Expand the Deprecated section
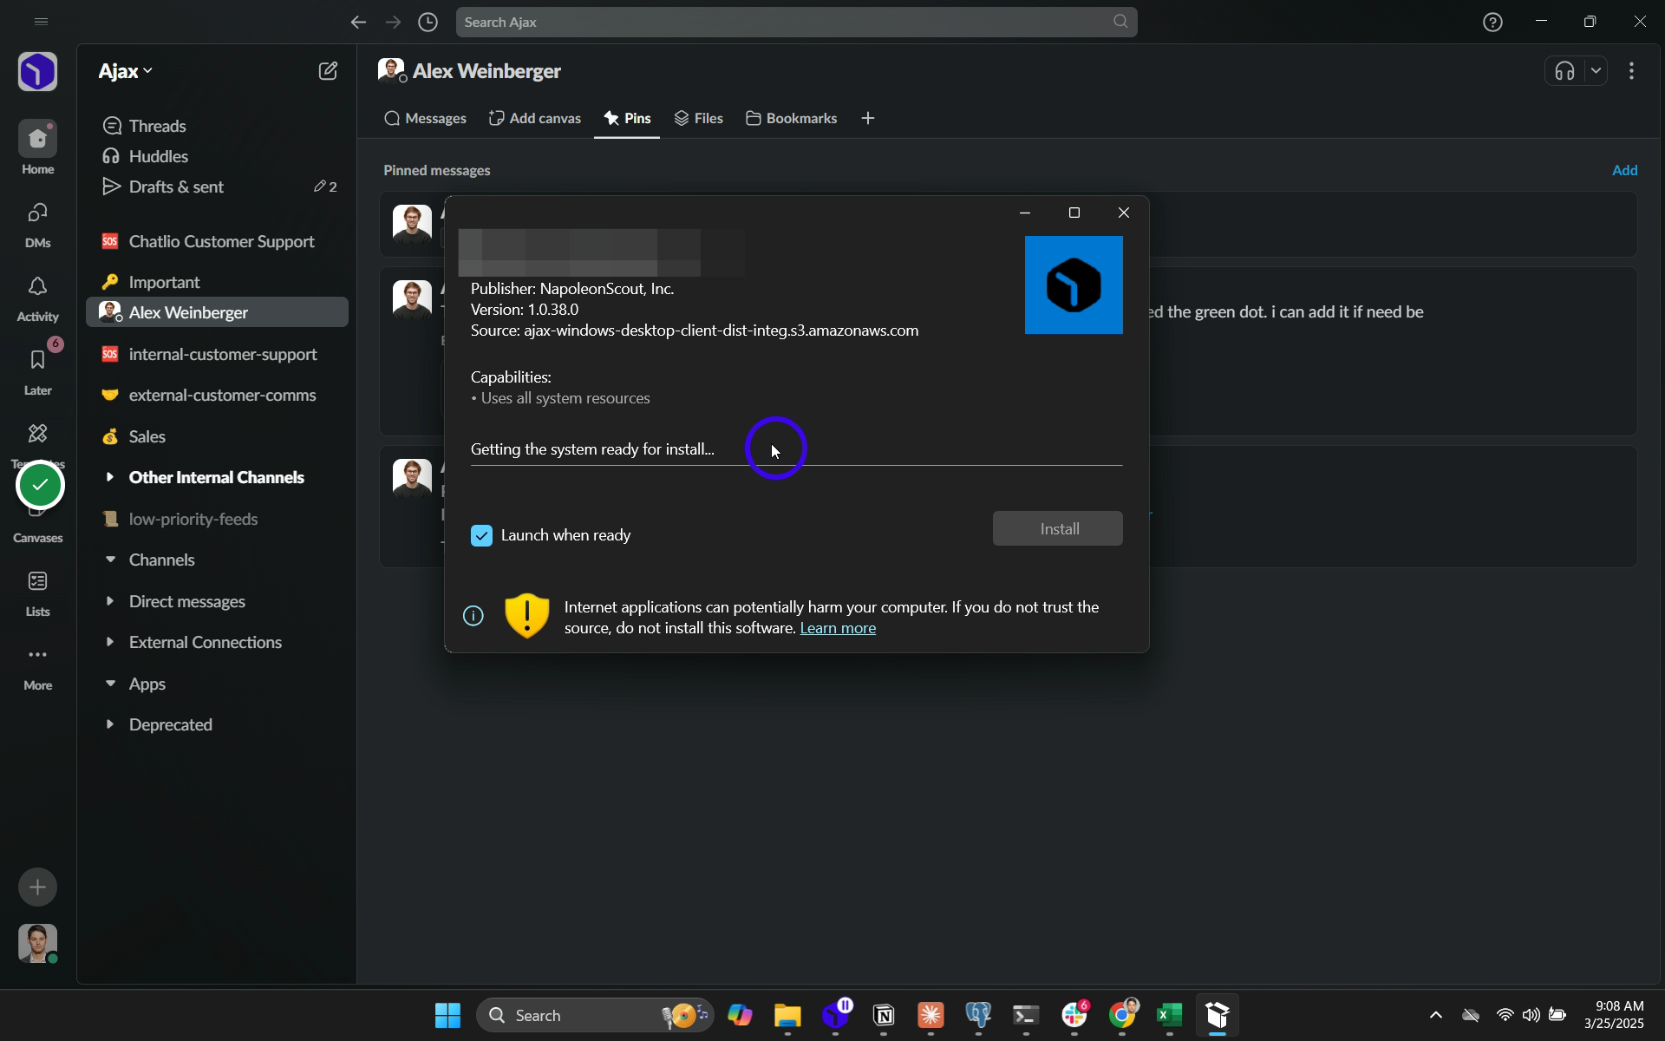 pyautogui.click(x=109, y=723)
